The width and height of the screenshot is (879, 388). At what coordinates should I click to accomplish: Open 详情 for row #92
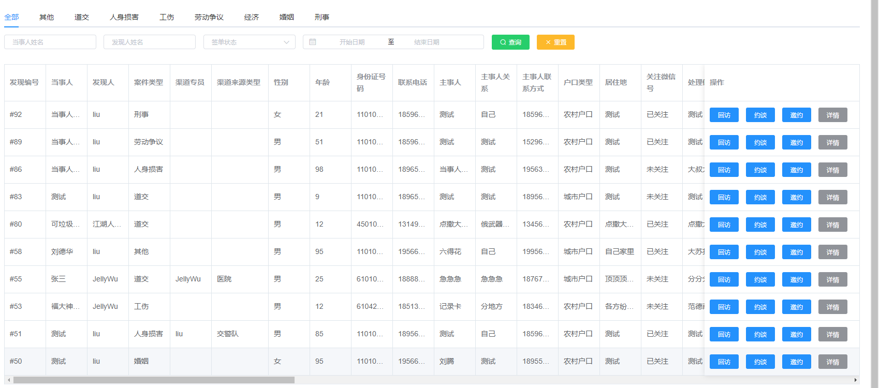833,115
